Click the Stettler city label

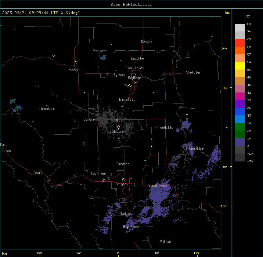pos(193,72)
